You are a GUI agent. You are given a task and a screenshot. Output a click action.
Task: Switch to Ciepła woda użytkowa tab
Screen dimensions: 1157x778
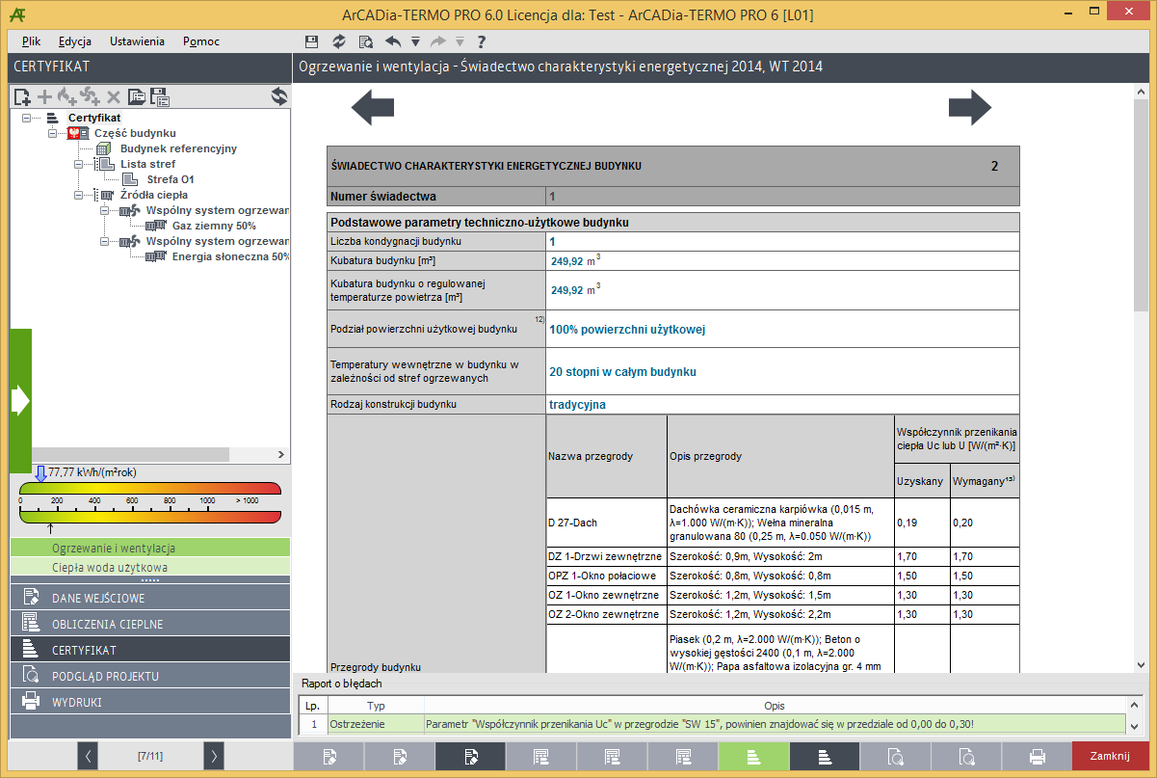(150, 567)
